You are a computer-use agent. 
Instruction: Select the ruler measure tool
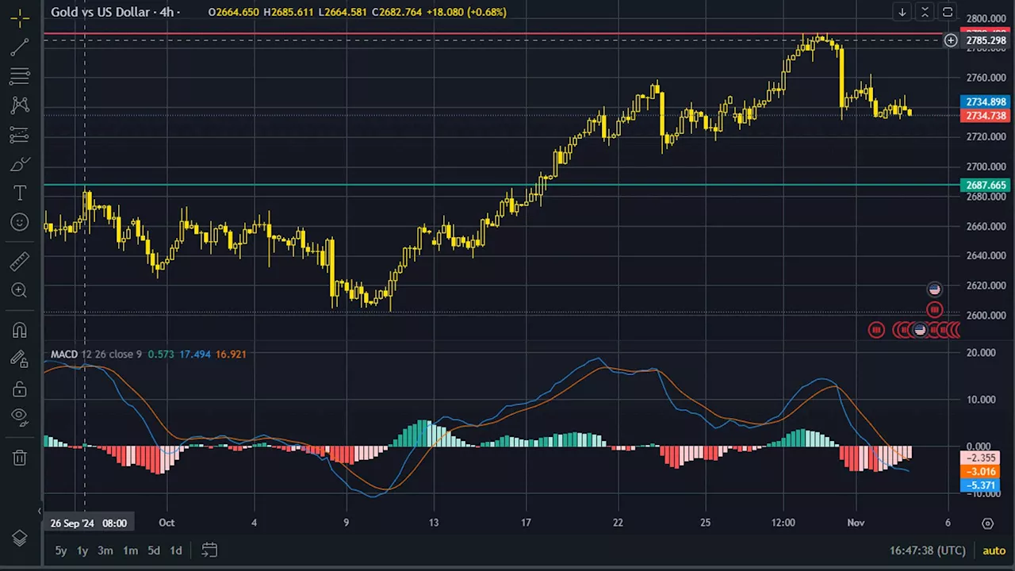[x=20, y=261]
